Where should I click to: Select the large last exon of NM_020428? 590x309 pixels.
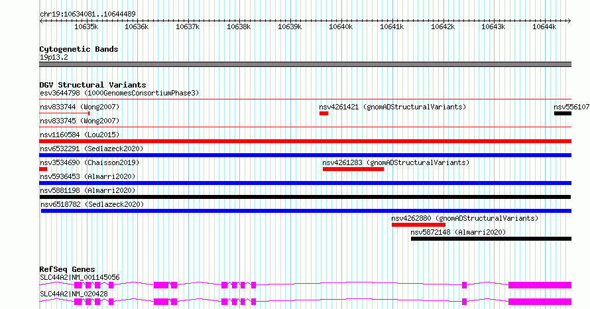tap(540, 302)
